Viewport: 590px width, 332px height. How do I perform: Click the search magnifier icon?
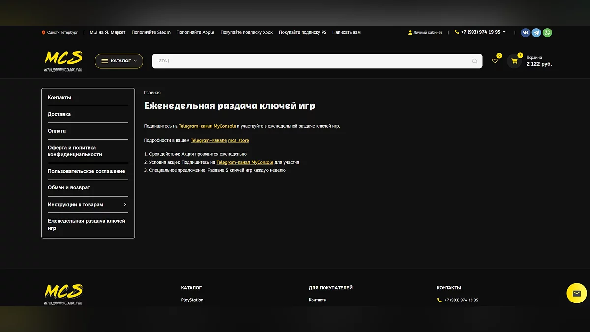pyautogui.click(x=474, y=61)
